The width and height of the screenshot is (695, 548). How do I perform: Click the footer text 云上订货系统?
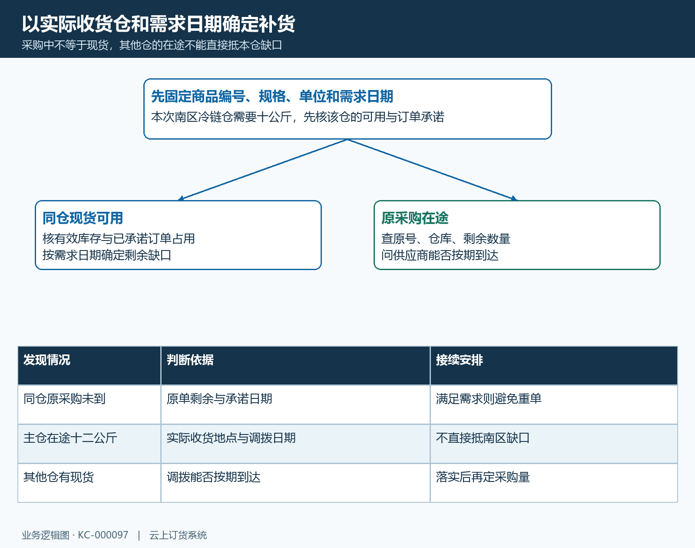(x=178, y=535)
